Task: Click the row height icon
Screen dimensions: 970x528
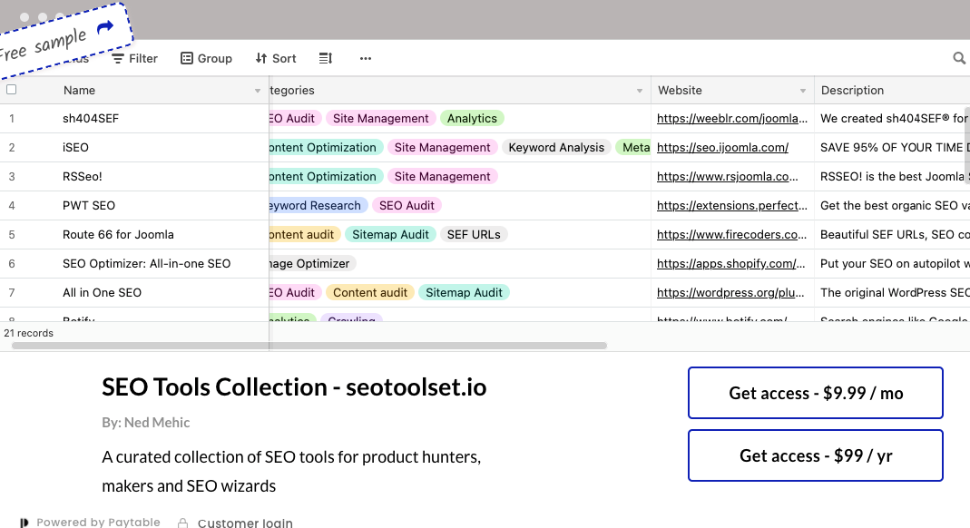Action: pos(326,58)
